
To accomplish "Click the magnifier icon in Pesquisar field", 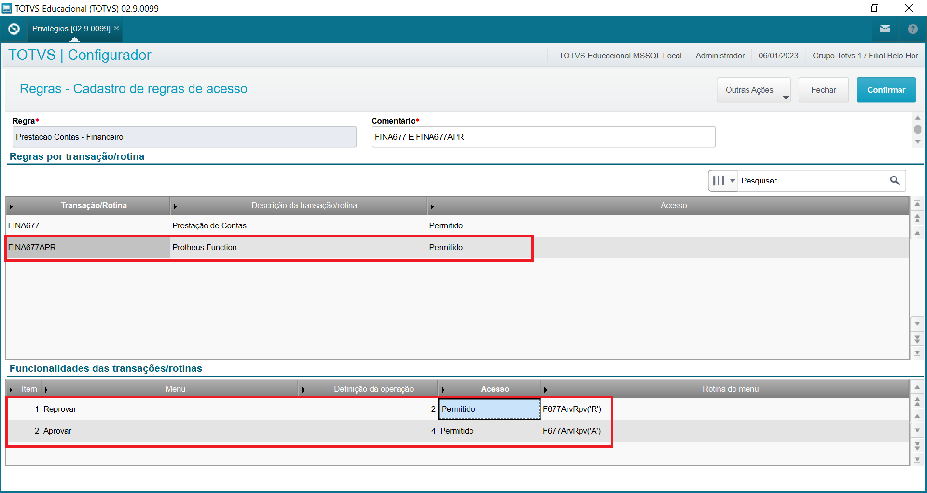I will point(895,181).
